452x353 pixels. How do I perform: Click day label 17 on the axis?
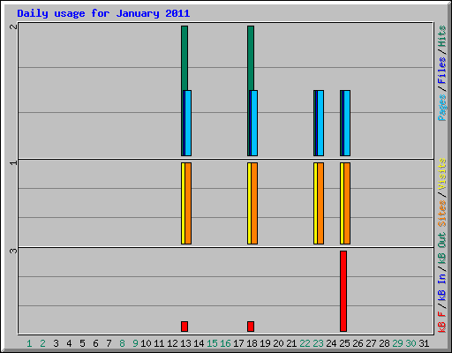click(238, 343)
